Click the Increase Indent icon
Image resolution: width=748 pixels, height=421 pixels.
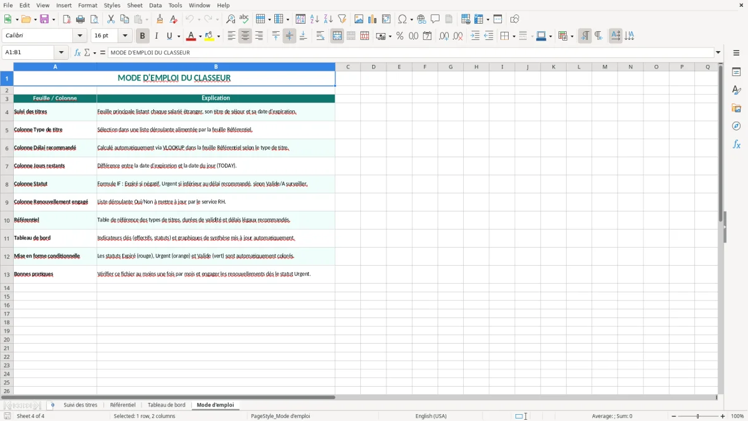(x=475, y=36)
